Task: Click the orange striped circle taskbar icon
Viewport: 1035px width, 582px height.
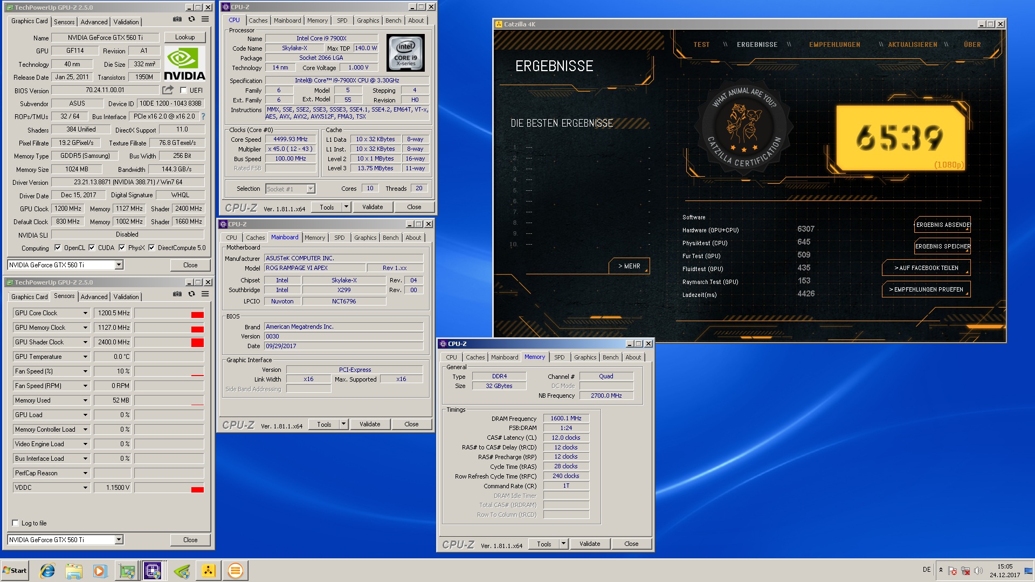Action: 235,571
